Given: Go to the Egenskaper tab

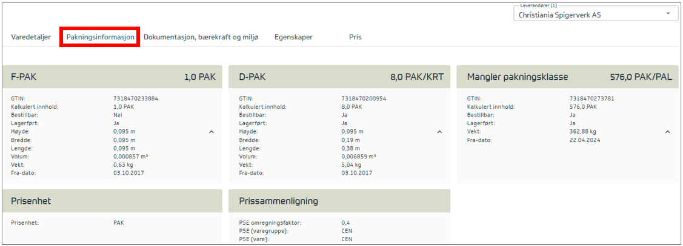Looking at the screenshot, I should [293, 37].
